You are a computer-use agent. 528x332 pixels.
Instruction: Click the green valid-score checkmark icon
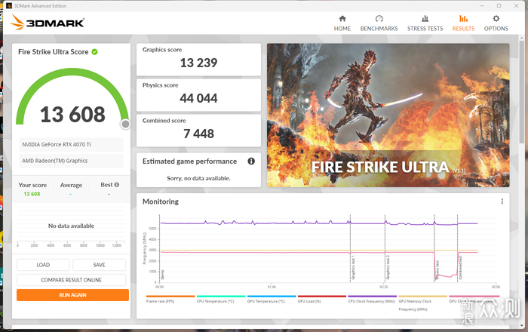(94, 52)
